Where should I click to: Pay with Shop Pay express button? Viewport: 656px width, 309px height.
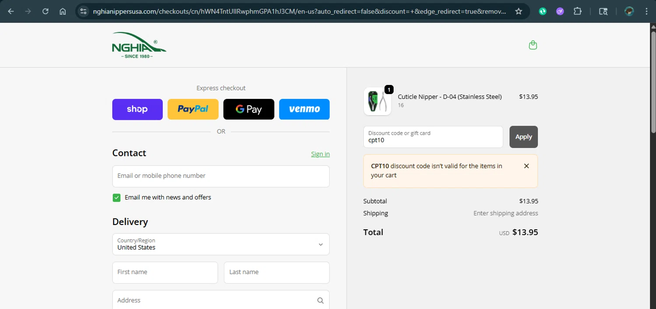point(137,109)
